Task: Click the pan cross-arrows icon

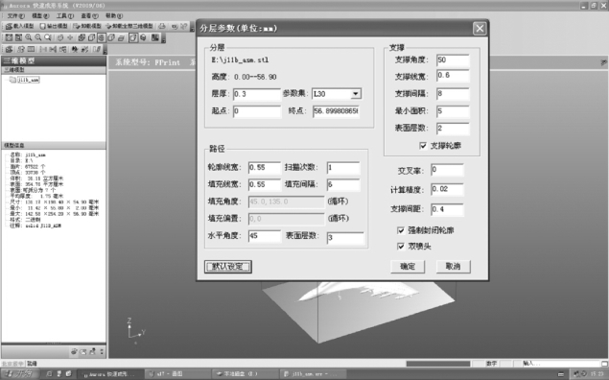Action: 70,37
